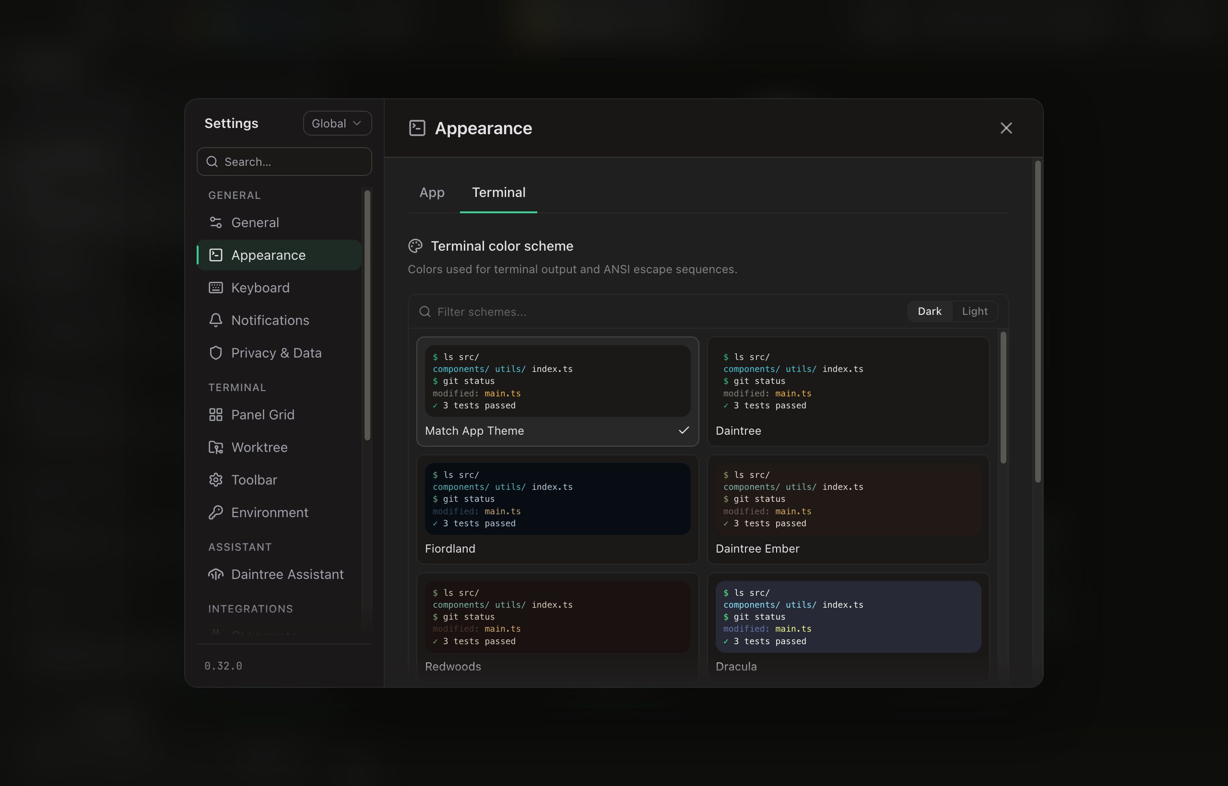The height and width of the screenshot is (786, 1228).
Task: Open Privacy & Data section
Action: click(279, 353)
